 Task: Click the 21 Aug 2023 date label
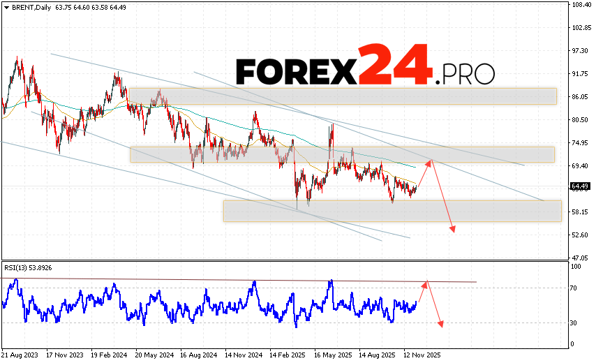coord(20,355)
